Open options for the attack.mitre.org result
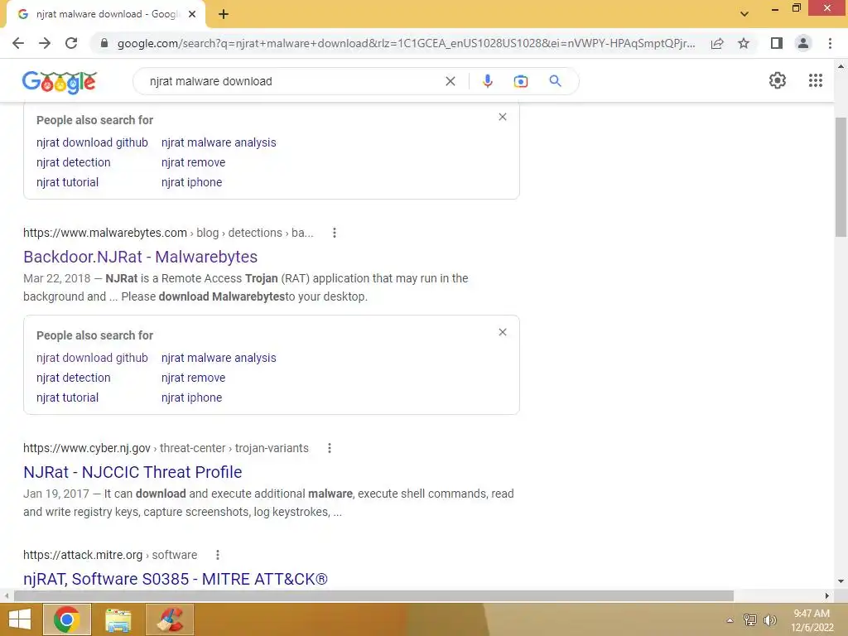The height and width of the screenshot is (636, 848). click(218, 555)
